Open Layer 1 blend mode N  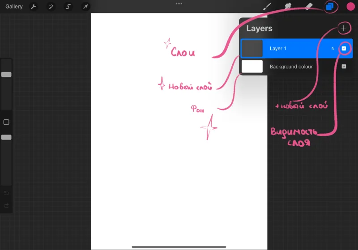pyautogui.click(x=333, y=48)
